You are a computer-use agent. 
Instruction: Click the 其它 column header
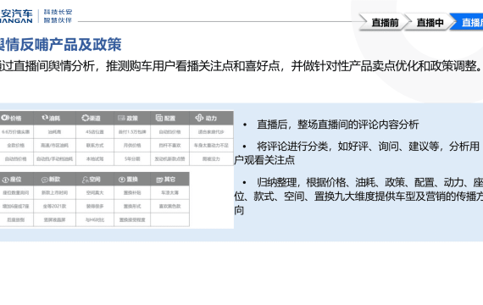[x=169, y=180]
